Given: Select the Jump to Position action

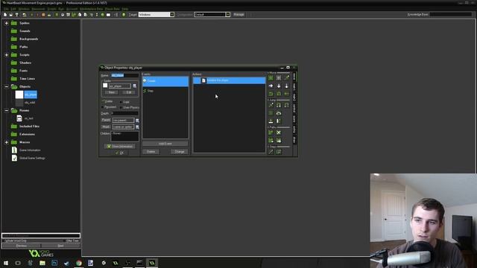Looking at the screenshot, I should (271, 105).
